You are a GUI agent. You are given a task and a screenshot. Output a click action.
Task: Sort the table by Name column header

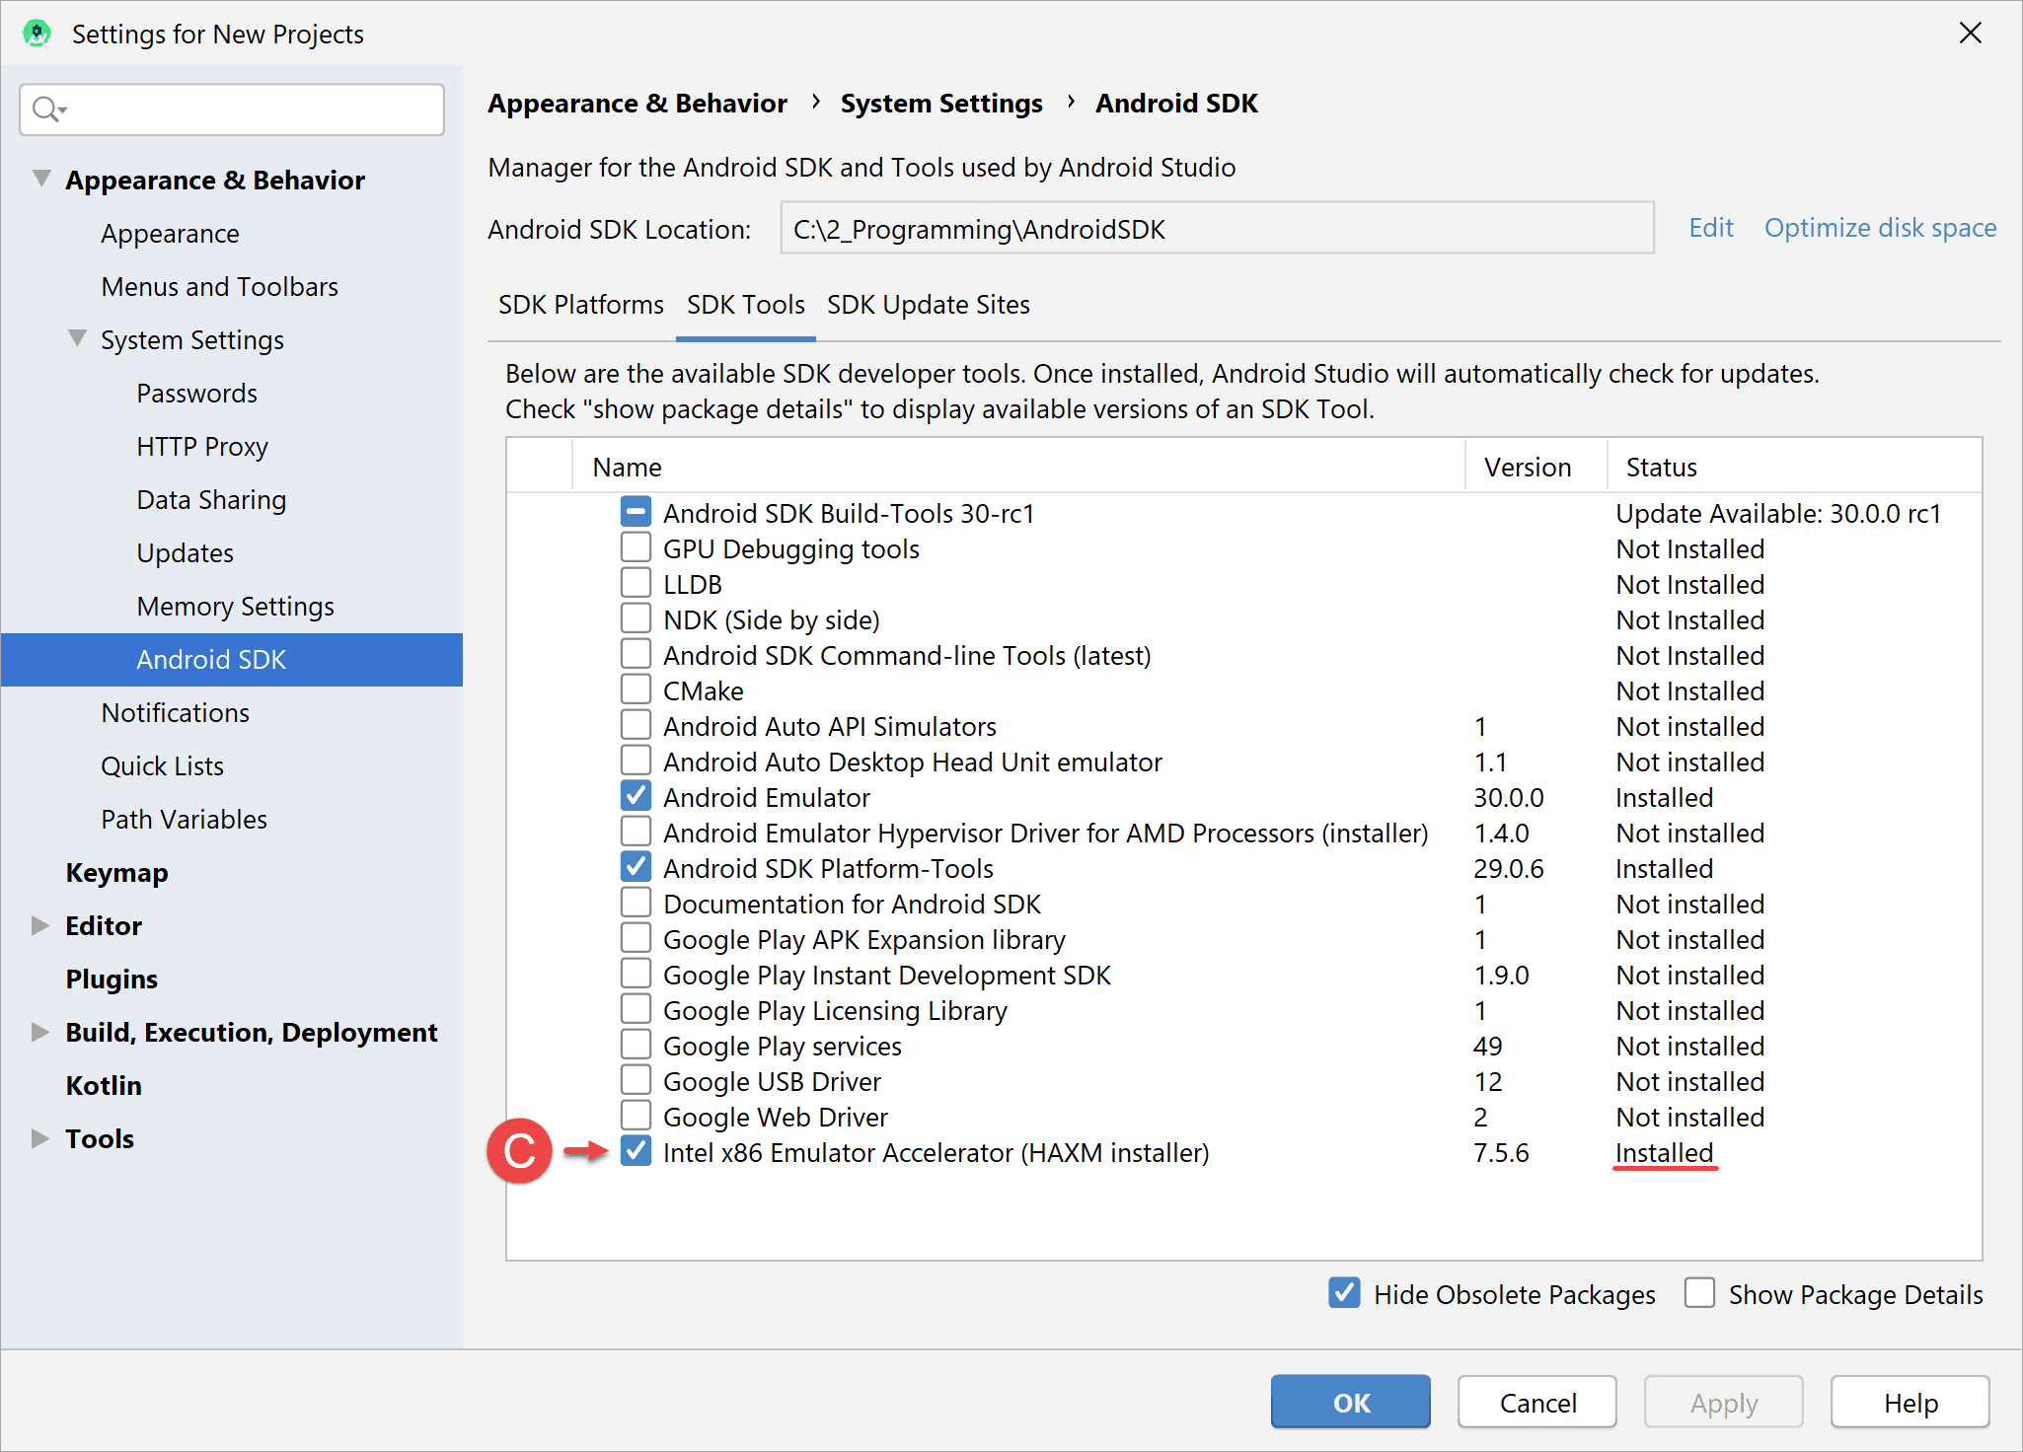point(1018,467)
